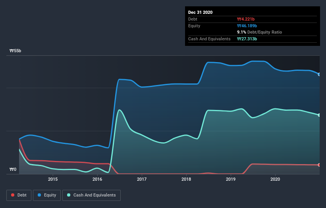326x208 pixels.
Task: Click the 2019 x-axis label
Action: [x=231, y=179]
